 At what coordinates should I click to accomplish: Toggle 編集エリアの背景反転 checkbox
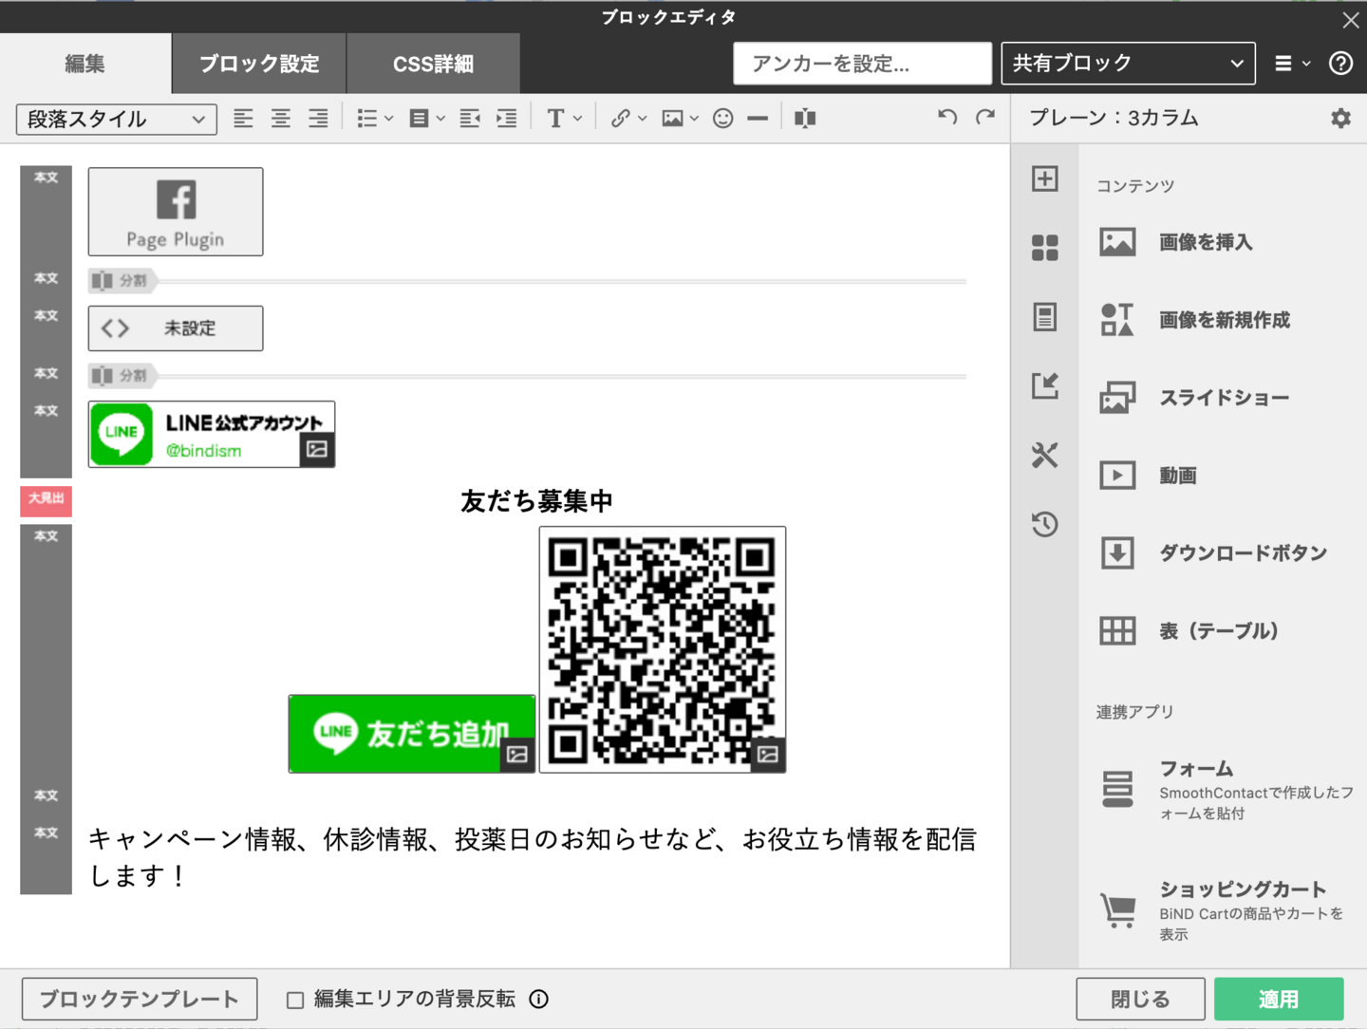pyautogui.click(x=295, y=1000)
